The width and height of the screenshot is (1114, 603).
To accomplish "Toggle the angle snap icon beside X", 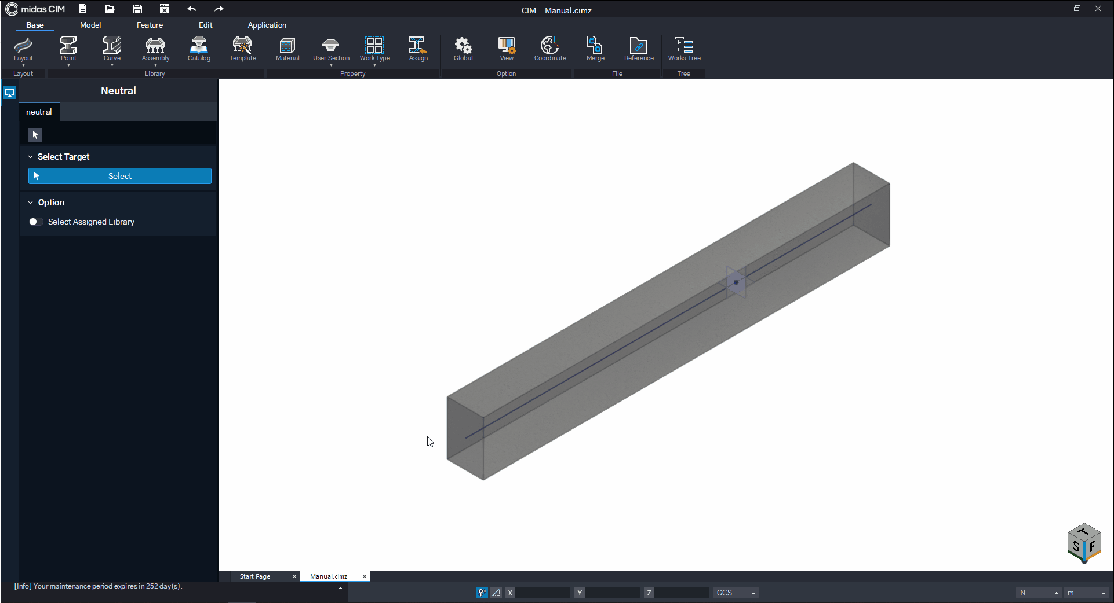I will click(x=496, y=593).
